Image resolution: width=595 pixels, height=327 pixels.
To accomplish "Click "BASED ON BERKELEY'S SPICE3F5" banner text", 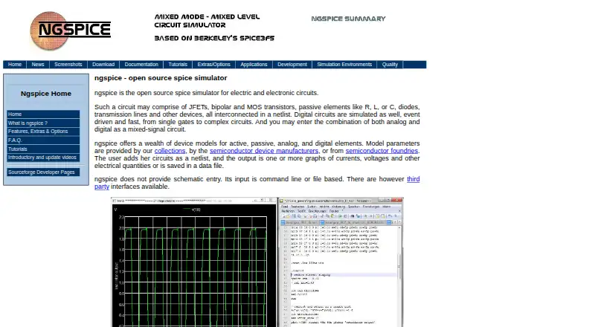I will 214,39.
